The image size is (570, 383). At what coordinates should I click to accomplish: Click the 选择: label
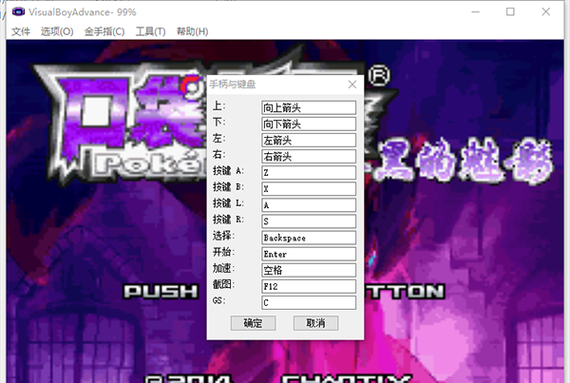click(224, 236)
